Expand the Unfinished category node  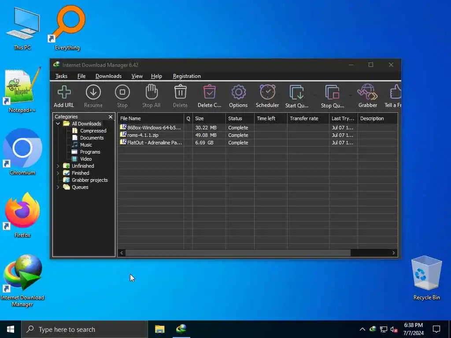pyautogui.click(x=58, y=166)
